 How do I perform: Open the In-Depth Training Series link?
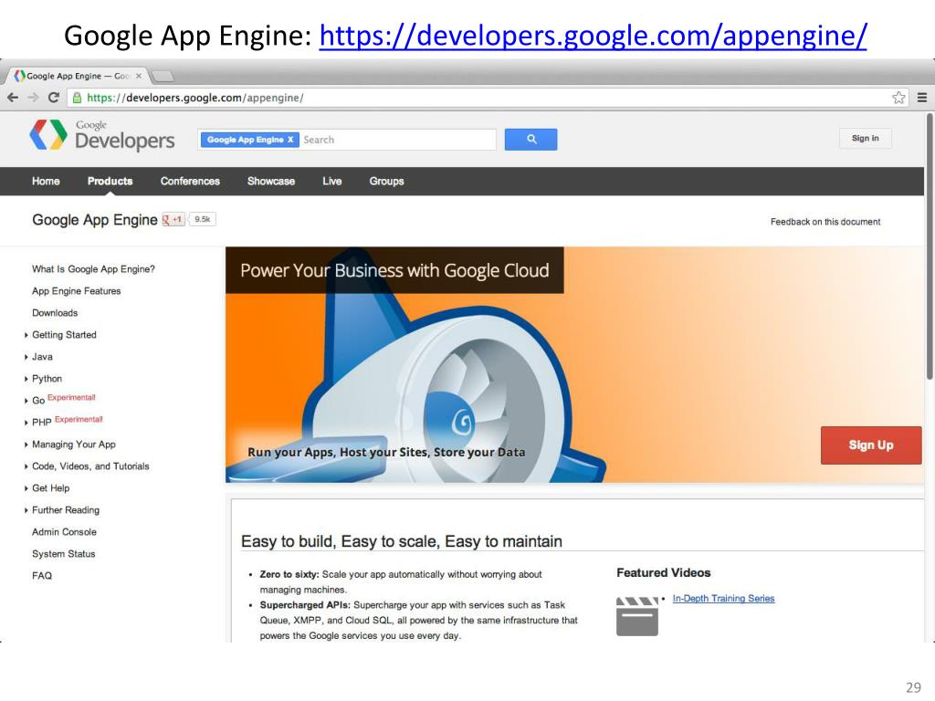pos(723,599)
